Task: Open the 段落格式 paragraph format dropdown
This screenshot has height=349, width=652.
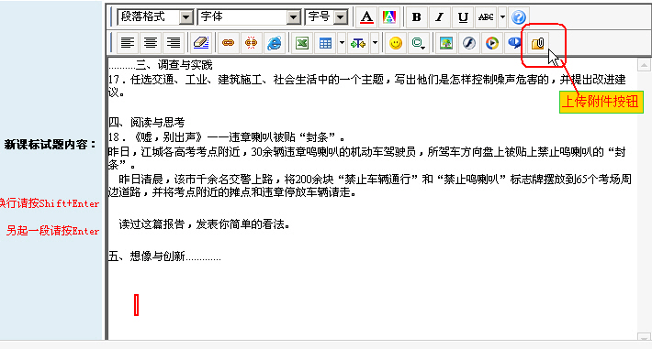Action: (155, 17)
